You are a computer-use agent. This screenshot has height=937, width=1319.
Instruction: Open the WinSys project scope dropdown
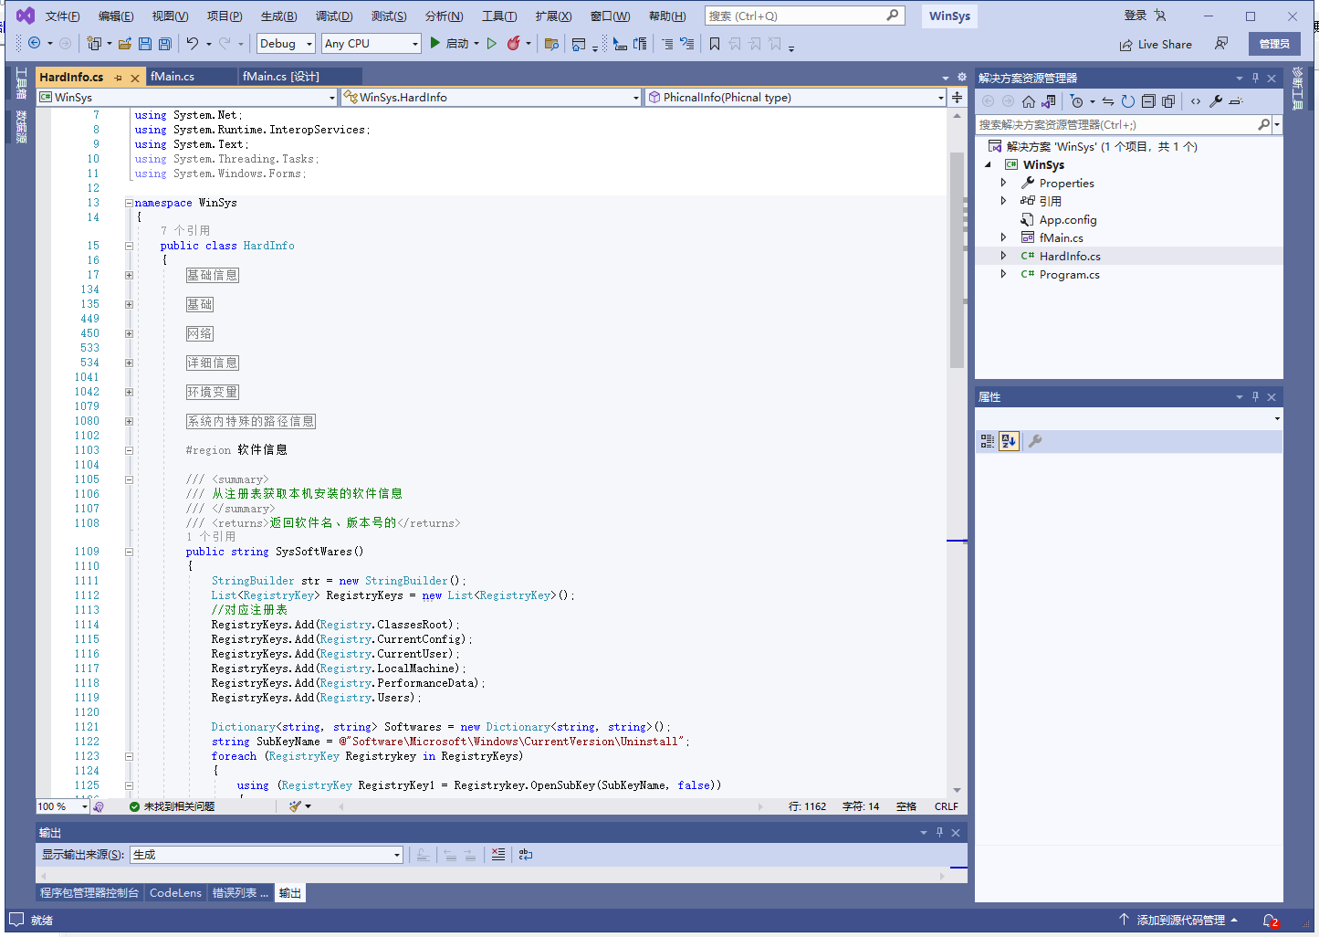click(187, 97)
